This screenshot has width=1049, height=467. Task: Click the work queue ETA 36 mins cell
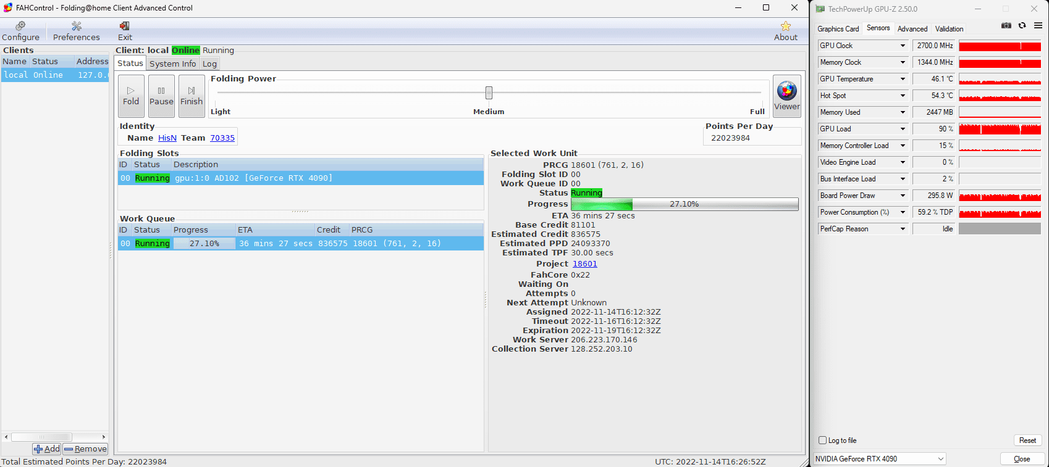coord(276,244)
